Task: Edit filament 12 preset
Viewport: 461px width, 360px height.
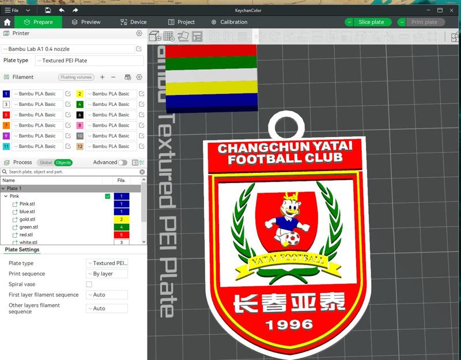Action: click(x=141, y=146)
